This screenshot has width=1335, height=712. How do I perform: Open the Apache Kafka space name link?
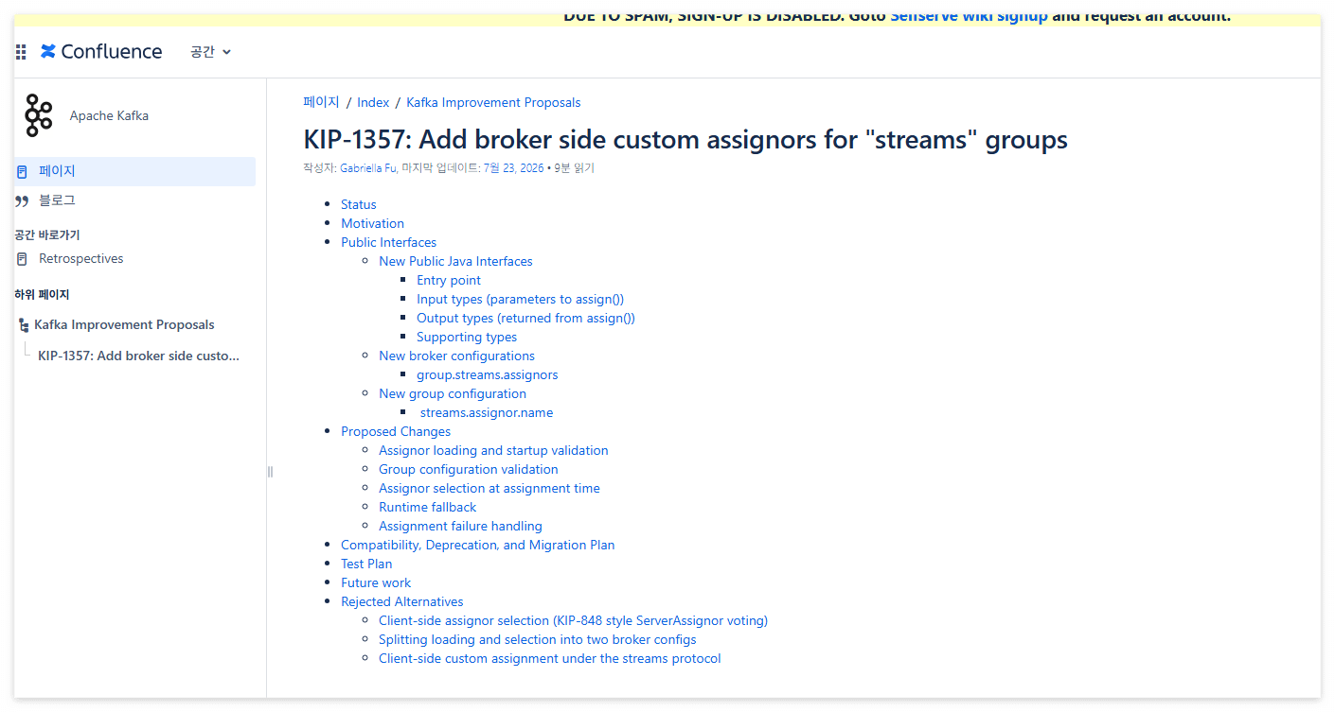coord(109,115)
